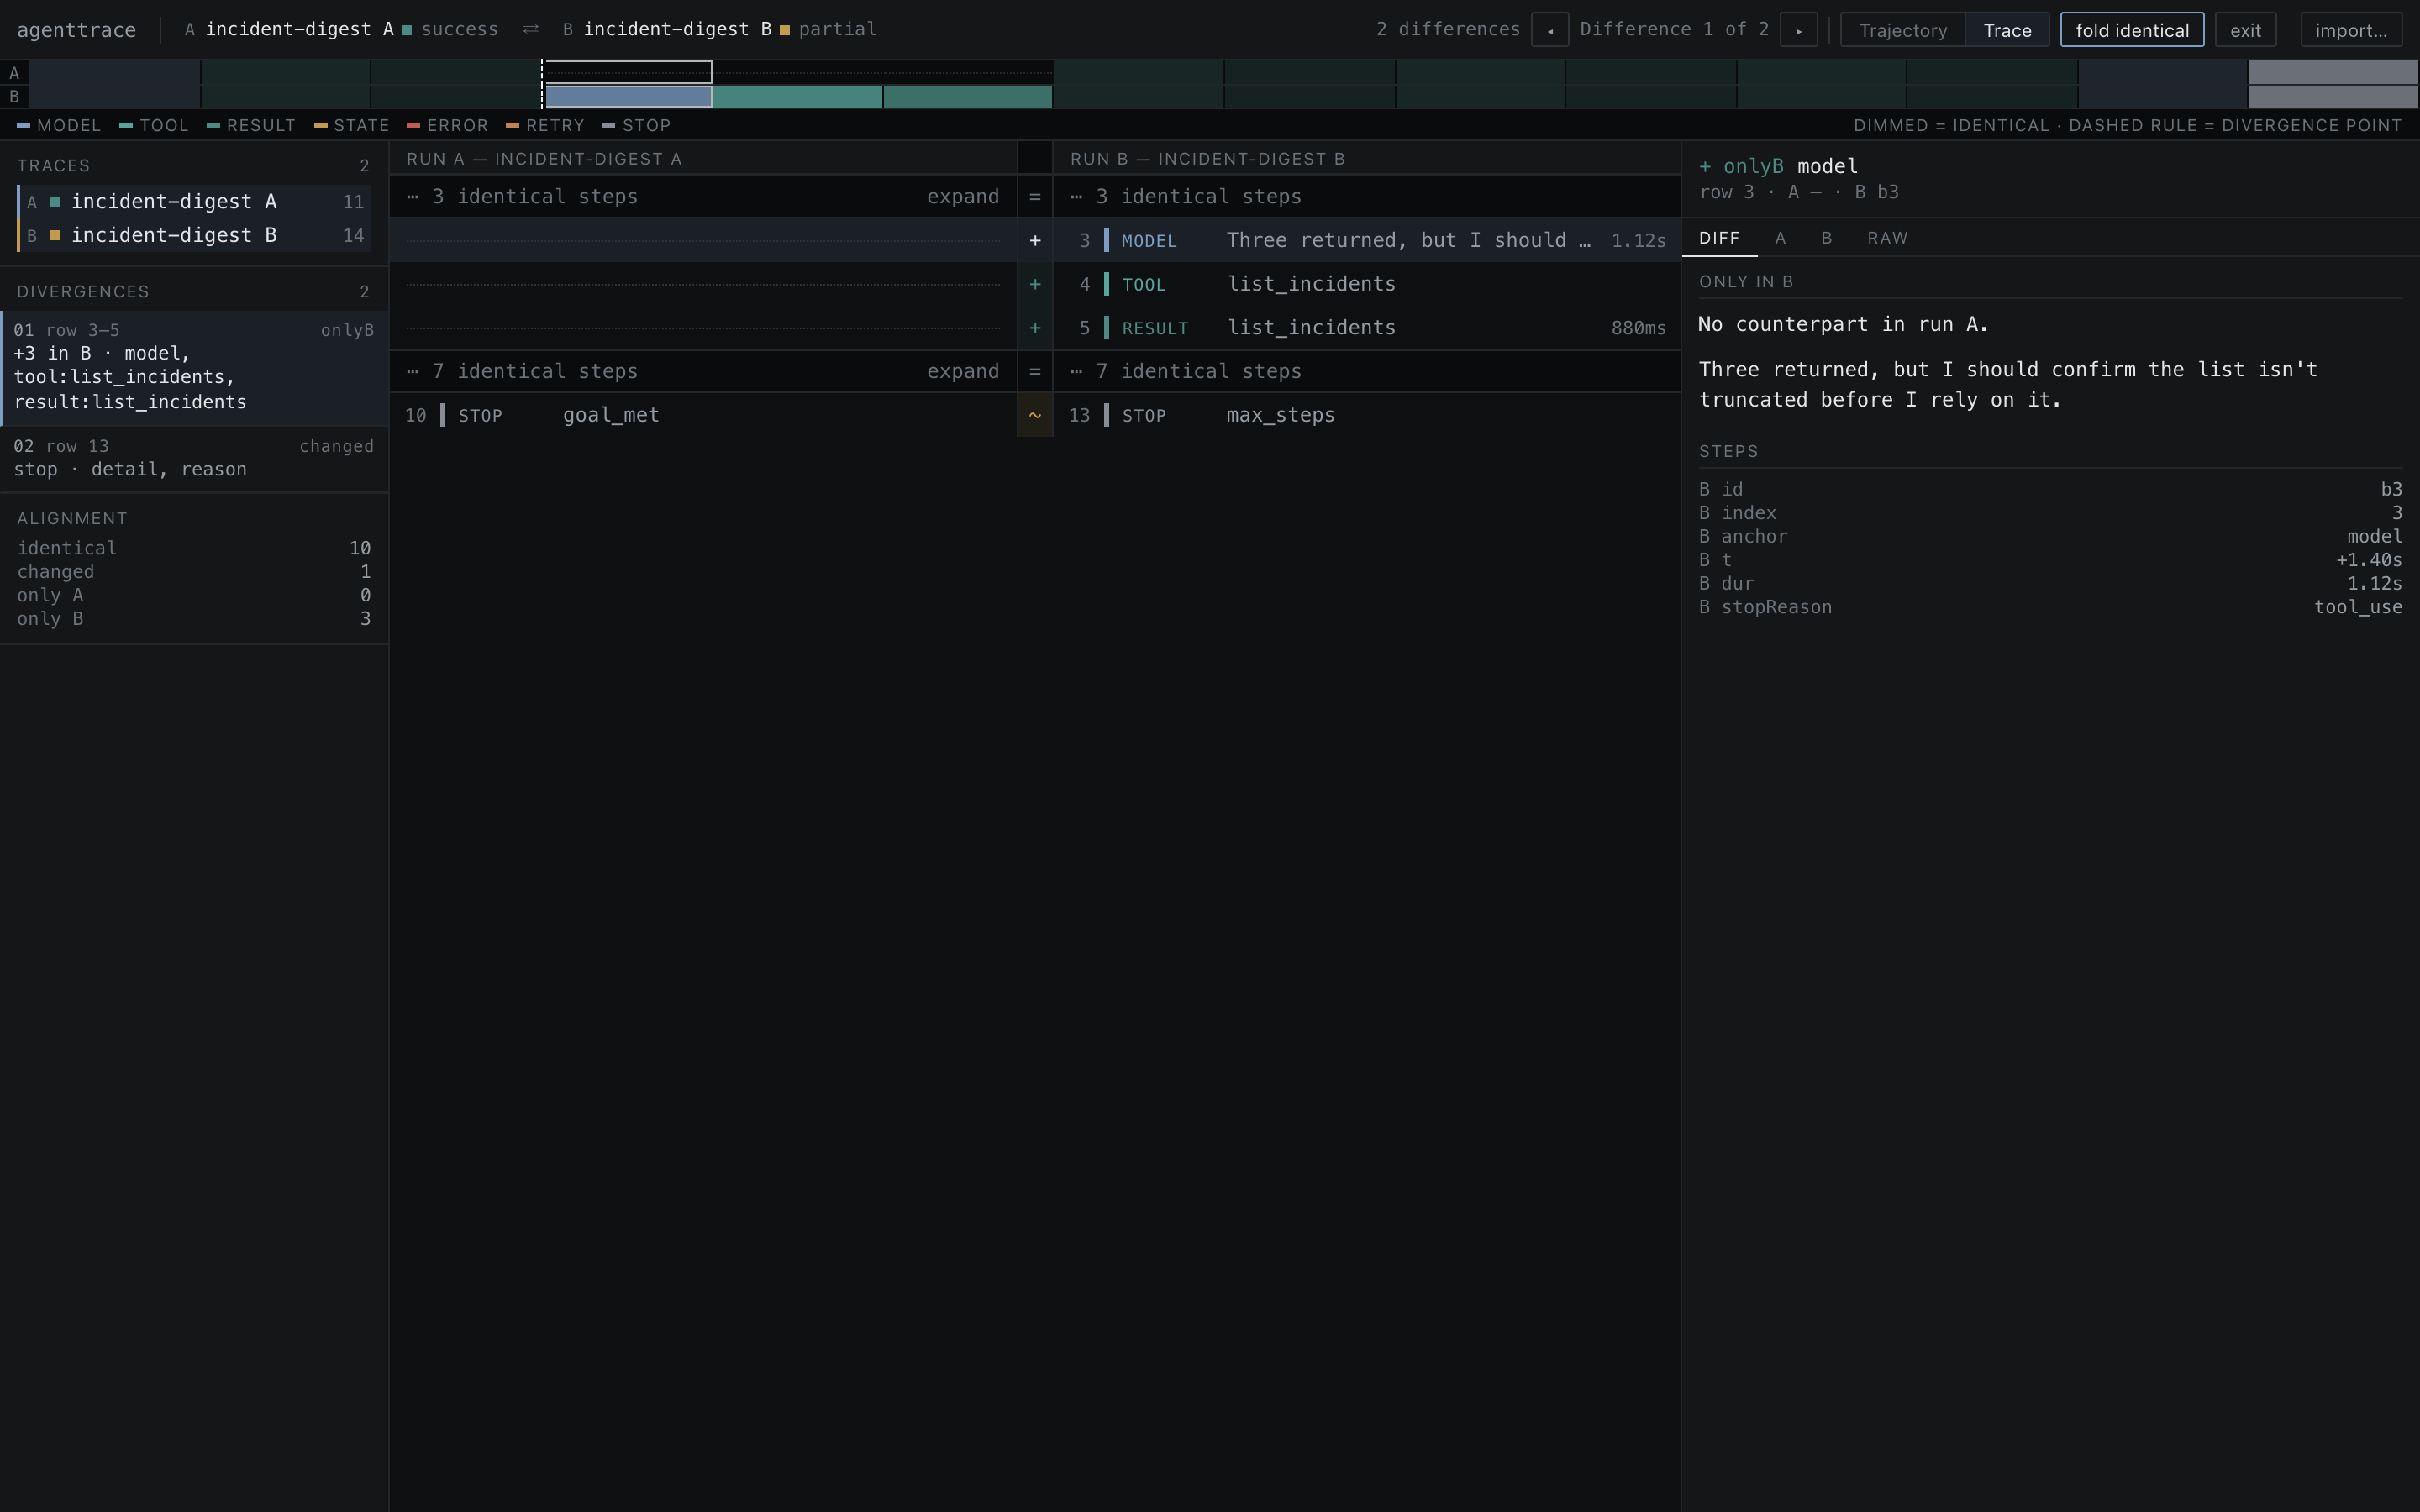Select divergence 02 row 13 changed
Viewport: 2420px width, 1512px height.
(x=194, y=458)
